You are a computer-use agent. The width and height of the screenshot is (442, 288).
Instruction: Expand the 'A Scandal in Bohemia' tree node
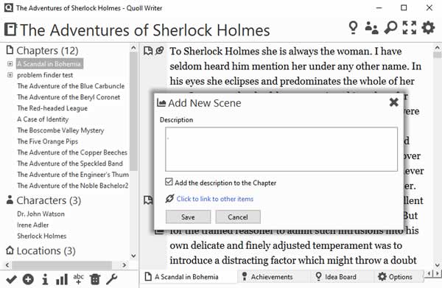point(10,63)
